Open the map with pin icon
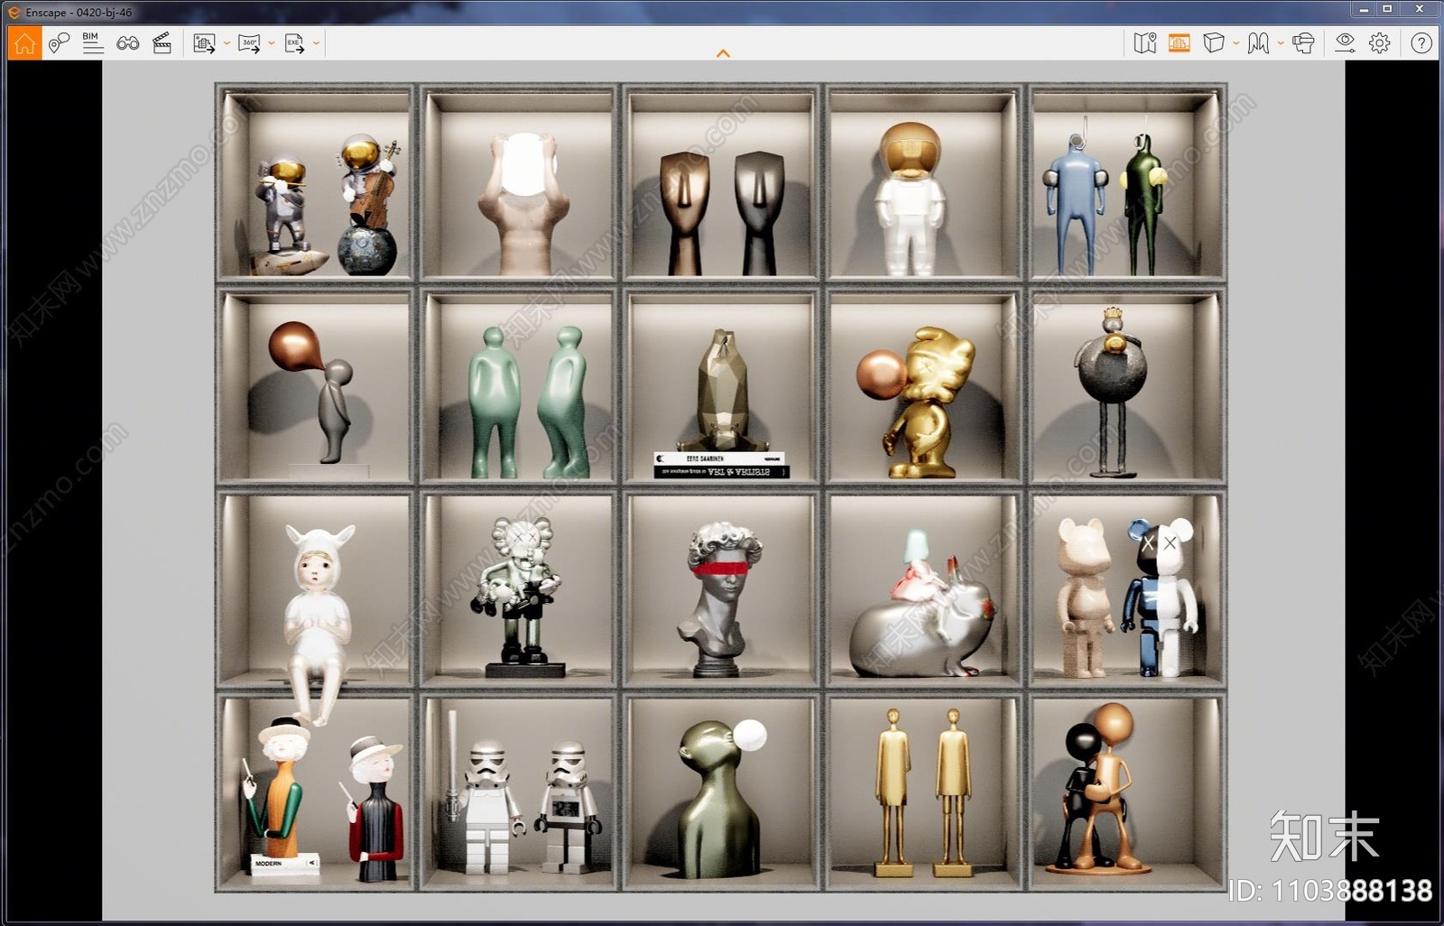1444x926 pixels. (x=1145, y=43)
